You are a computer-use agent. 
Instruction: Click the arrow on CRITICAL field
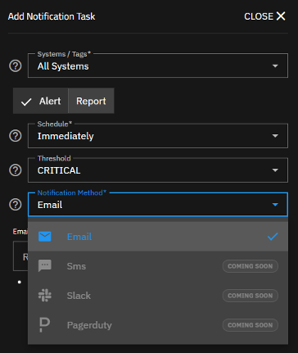tap(275, 170)
